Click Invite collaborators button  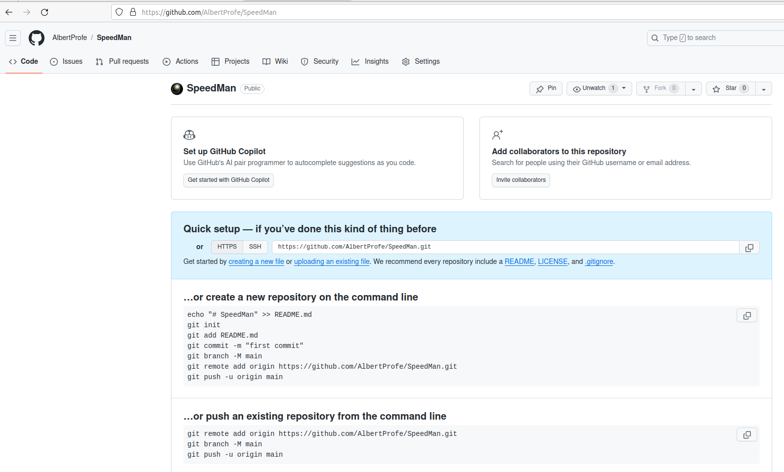[x=521, y=180]
